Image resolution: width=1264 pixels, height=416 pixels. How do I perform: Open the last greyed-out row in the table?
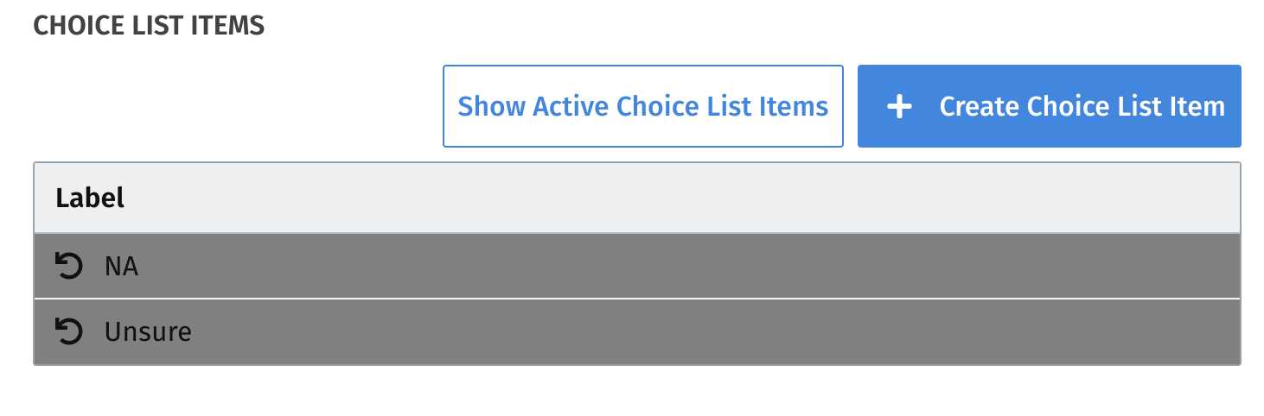click(x=637, y=332)
